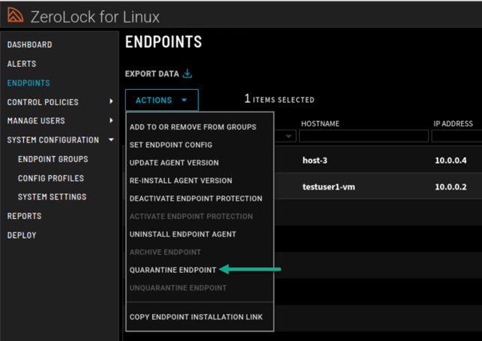Click IP address 10.0.0.4

pos(451,160)
